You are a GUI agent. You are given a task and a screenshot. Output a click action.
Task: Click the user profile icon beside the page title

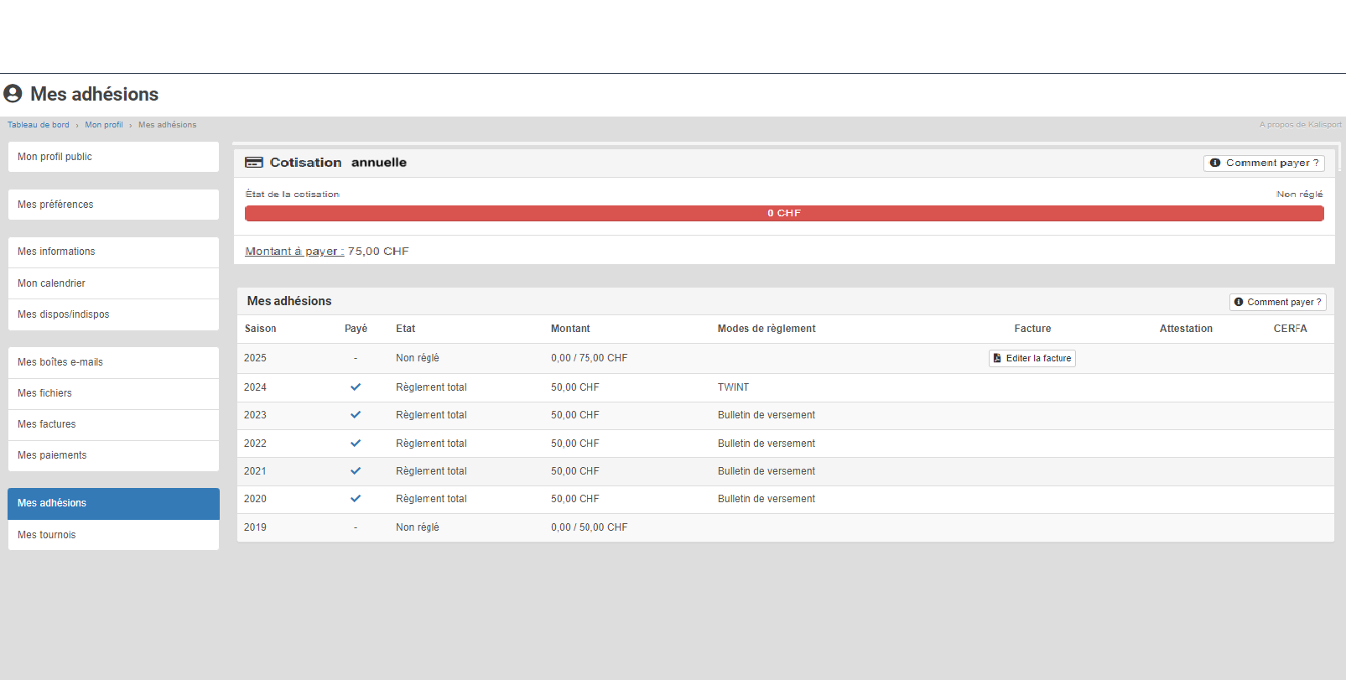pyautogui.click(x=13, y=93)
